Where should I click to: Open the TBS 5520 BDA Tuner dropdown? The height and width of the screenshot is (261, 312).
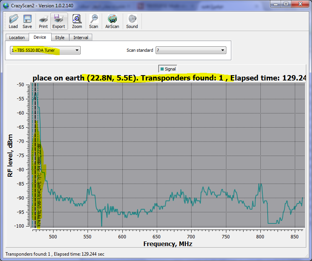45,50
